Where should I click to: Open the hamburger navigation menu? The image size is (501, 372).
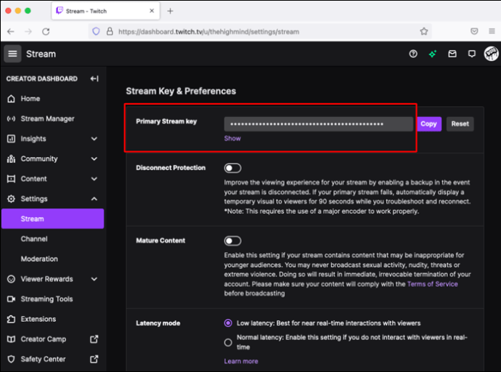[x=12, y=54]
